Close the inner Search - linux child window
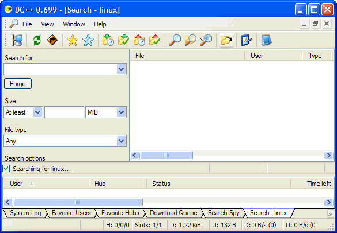Screen dimensions: 337x233 327,24
